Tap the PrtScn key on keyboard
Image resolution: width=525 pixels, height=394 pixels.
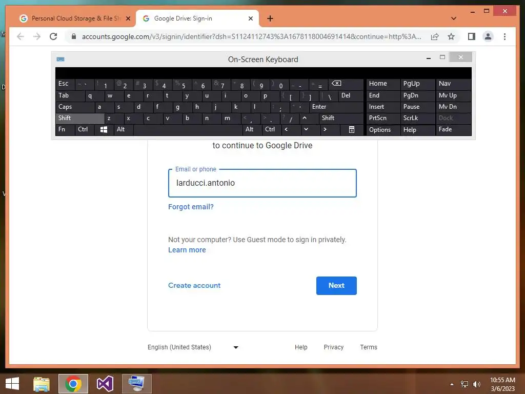383,118
